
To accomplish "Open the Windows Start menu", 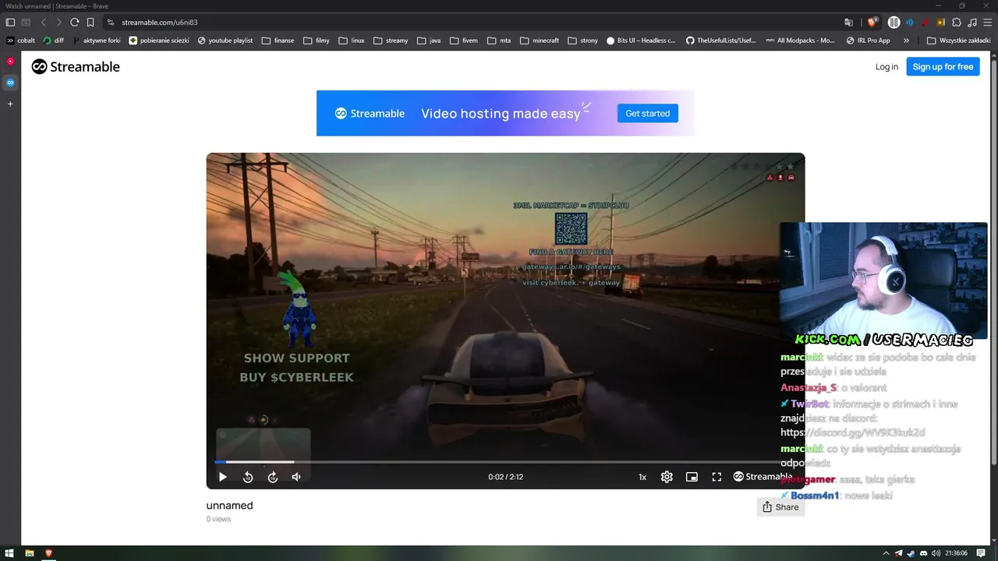I will point(10,553).
